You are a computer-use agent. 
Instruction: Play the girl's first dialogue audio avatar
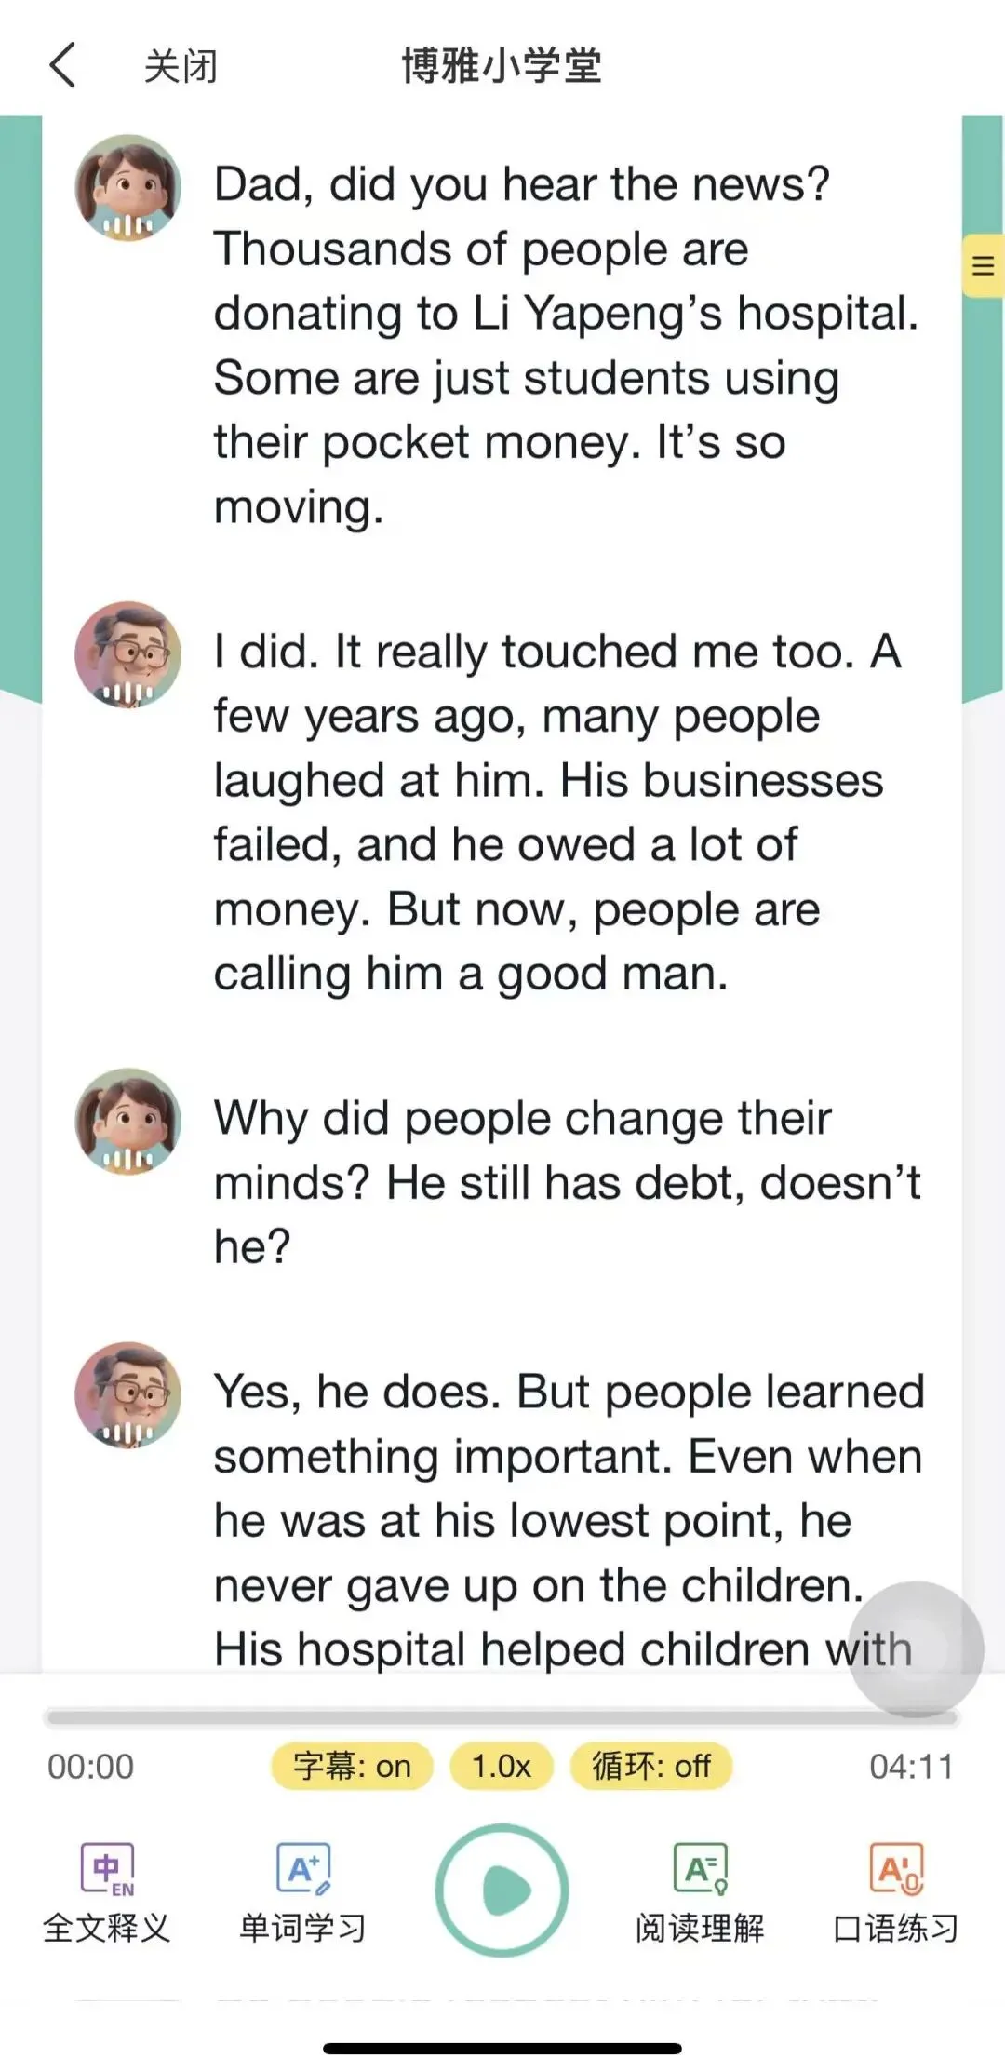127,188
